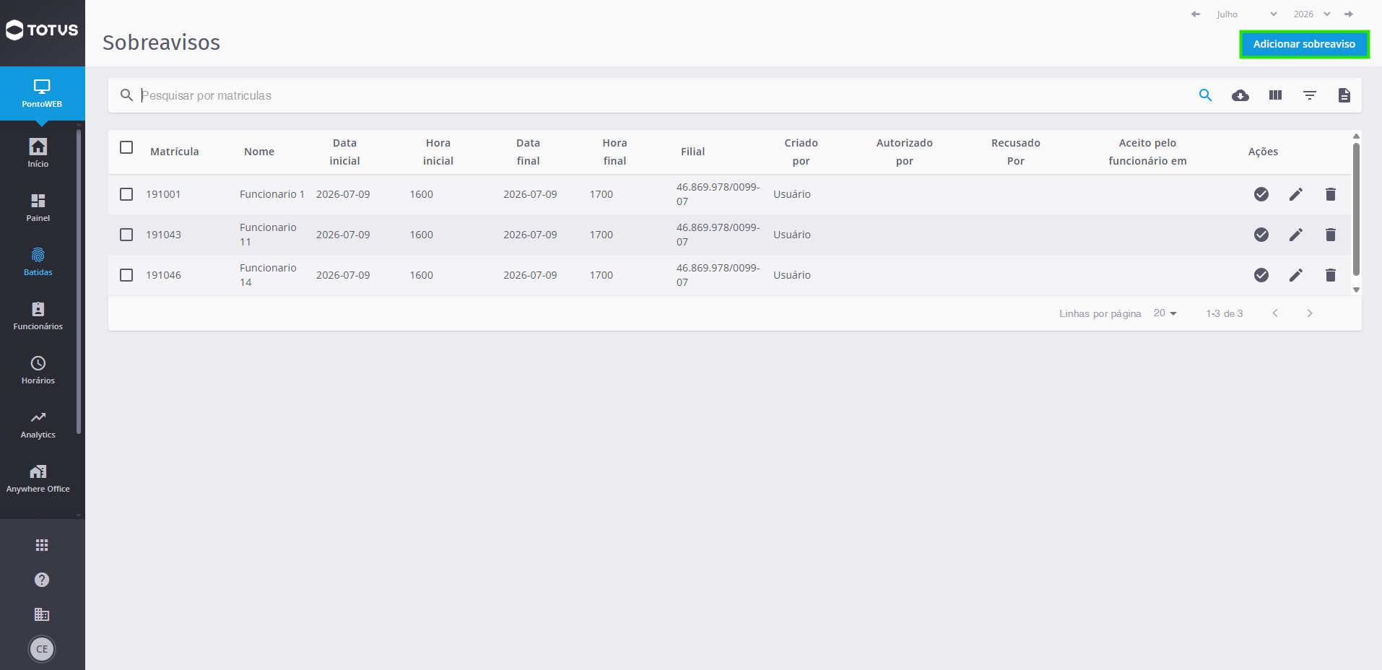Open the 2026 year dropdown
The width and height of the screenshot is (1382, 670).
coord(1311,14)
